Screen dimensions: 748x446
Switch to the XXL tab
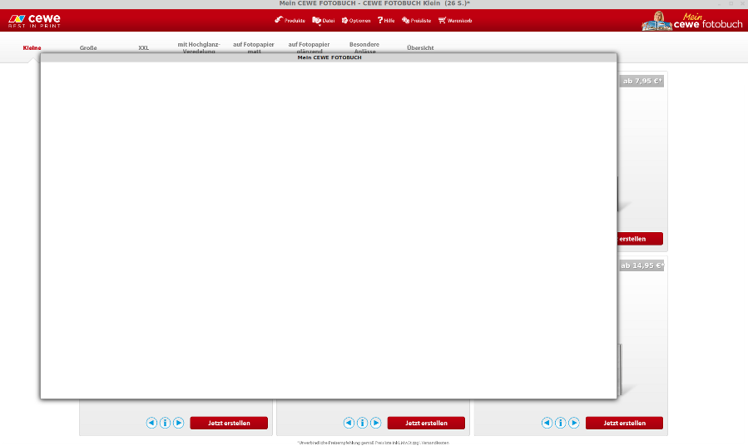(x=144, y=47)
